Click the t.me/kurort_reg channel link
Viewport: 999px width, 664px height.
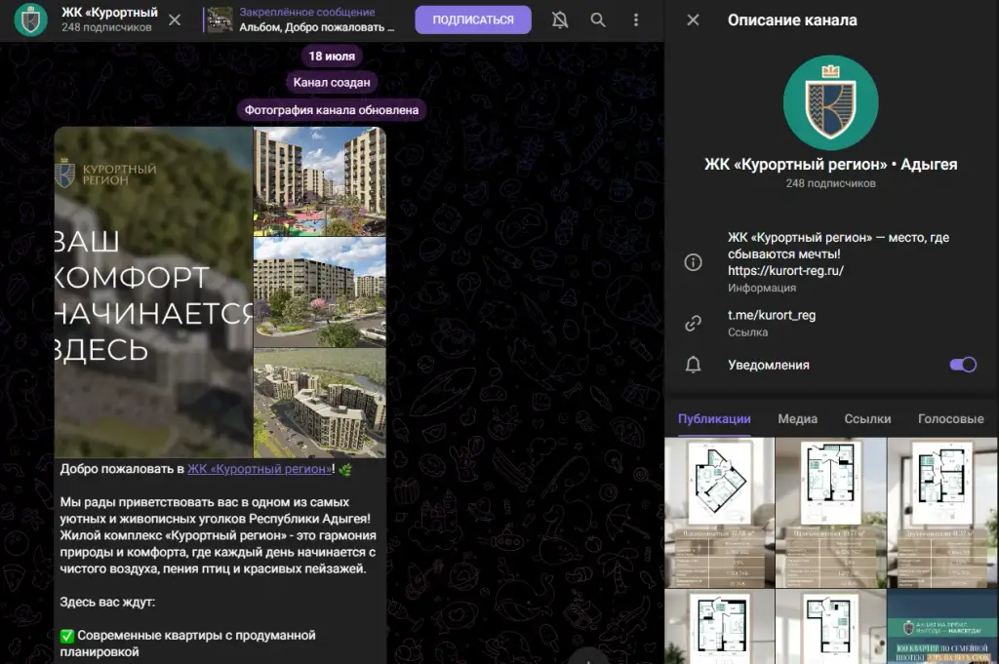point(772,315)
